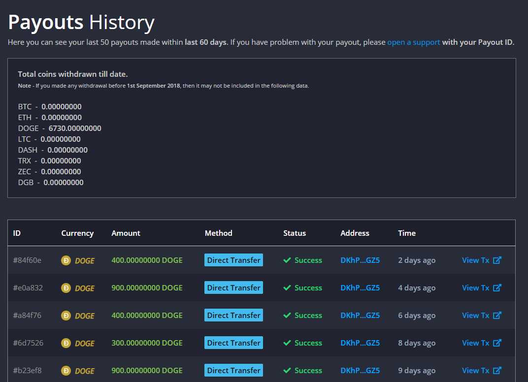528x382 pixels.
Task: Click the DOGE total 6730.00000000 value
Action: pyautogui.click(x=75, y=128)
